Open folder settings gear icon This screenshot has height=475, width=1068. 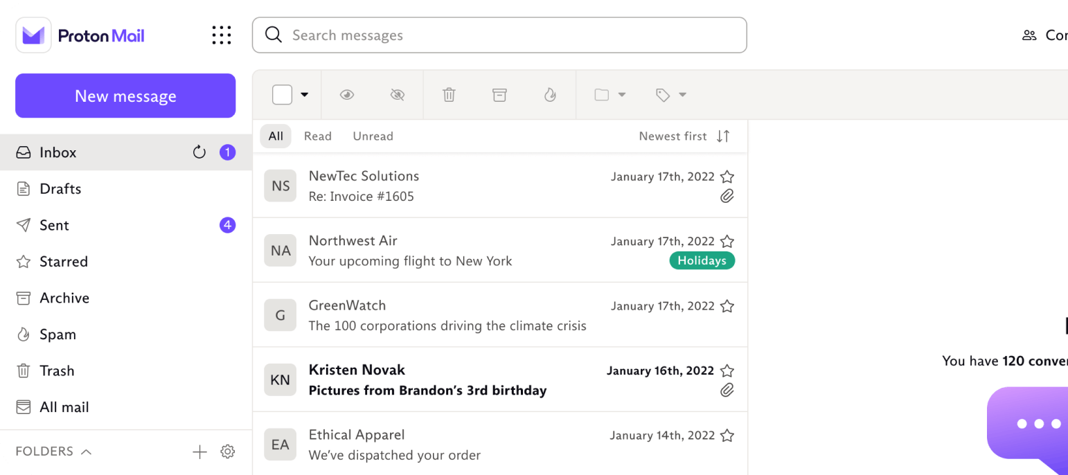(x=227, y=452)
